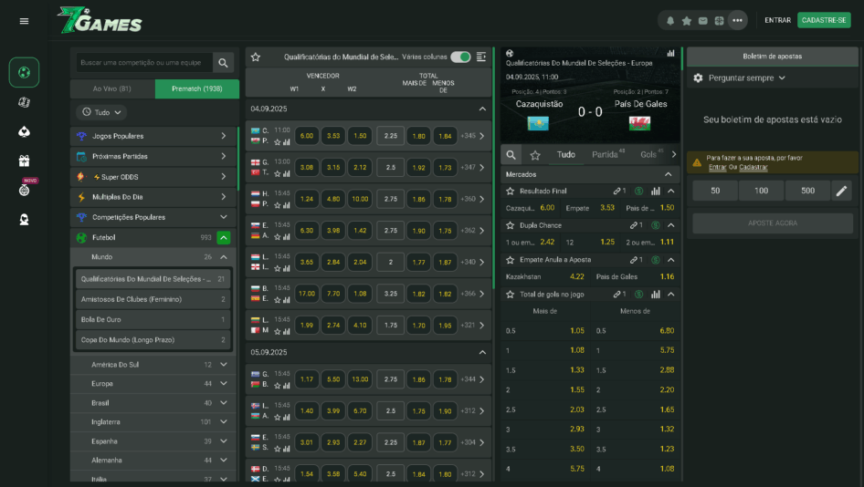Open Bola De Ouro competition
This screenshot has width=864, height=487.
click(x=153, y=320)
